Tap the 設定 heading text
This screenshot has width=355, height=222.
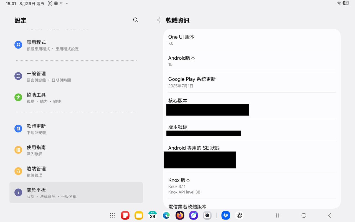21,20
